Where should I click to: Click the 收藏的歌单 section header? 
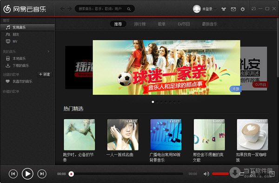[x=11, y=92]
